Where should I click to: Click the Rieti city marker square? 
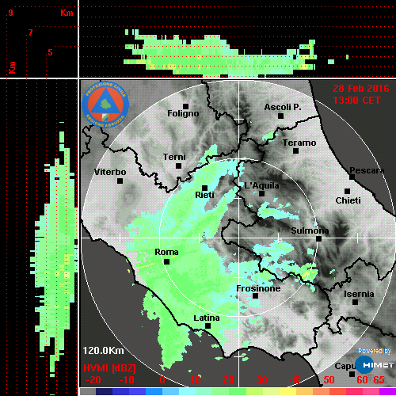[204, 188]
